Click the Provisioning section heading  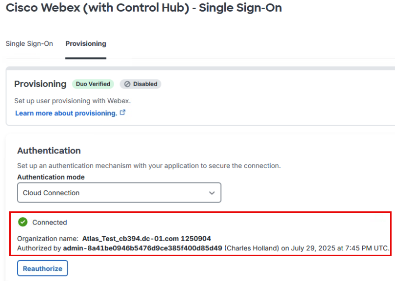(40, 84)
